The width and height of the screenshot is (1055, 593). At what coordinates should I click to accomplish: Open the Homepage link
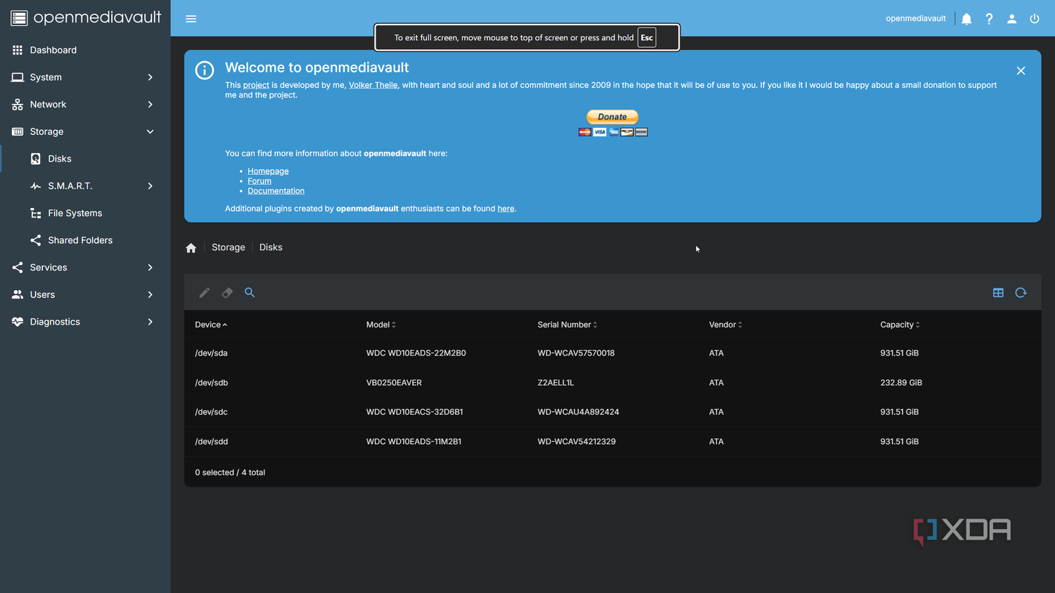tap(268, 171)
